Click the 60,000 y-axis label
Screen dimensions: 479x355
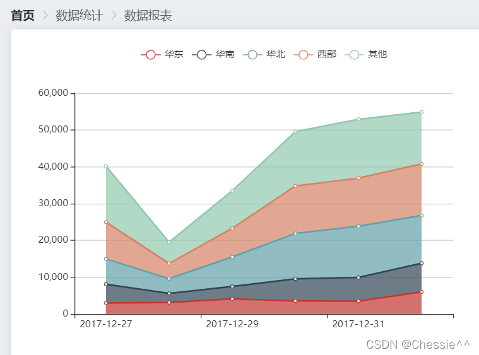pos(53,93)
